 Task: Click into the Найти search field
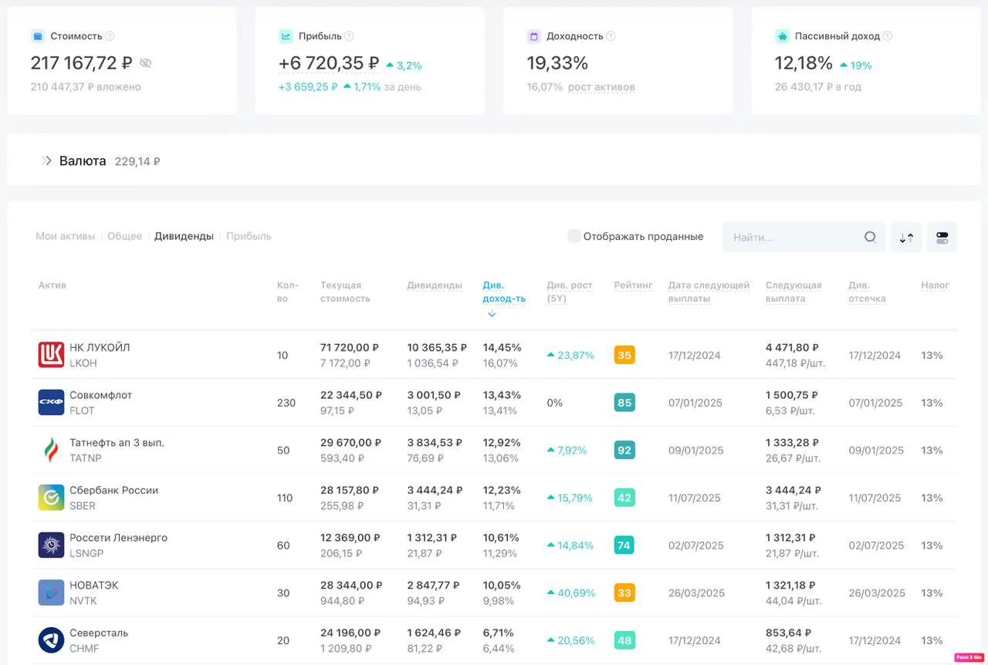[x=803, y=238]
